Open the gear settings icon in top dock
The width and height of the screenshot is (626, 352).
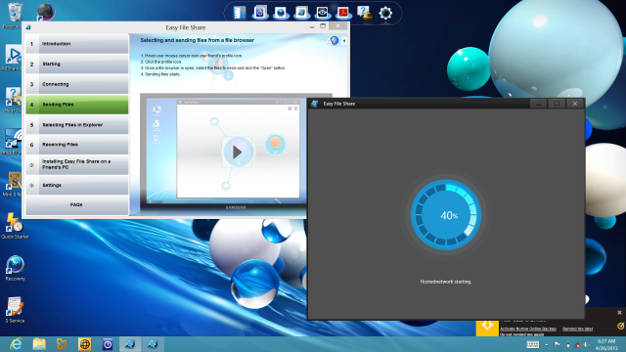(385, 13)
